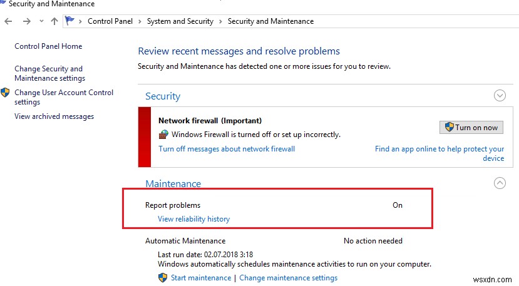Open View reliability history link
The width and height of the screenshot is (519, 286).
pos(193,219)
